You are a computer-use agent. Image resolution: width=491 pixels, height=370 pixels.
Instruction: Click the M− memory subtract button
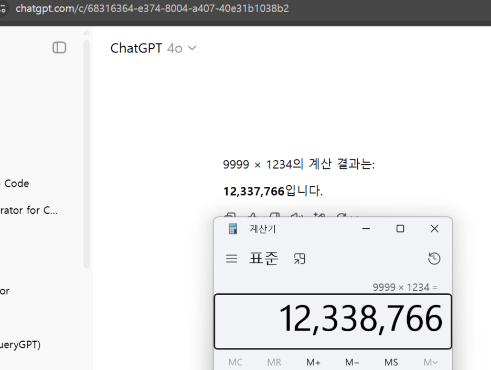point(352,363)
